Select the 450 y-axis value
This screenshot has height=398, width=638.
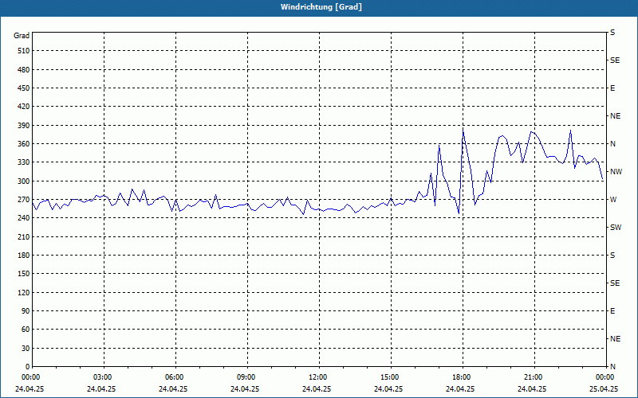point(24,88)
